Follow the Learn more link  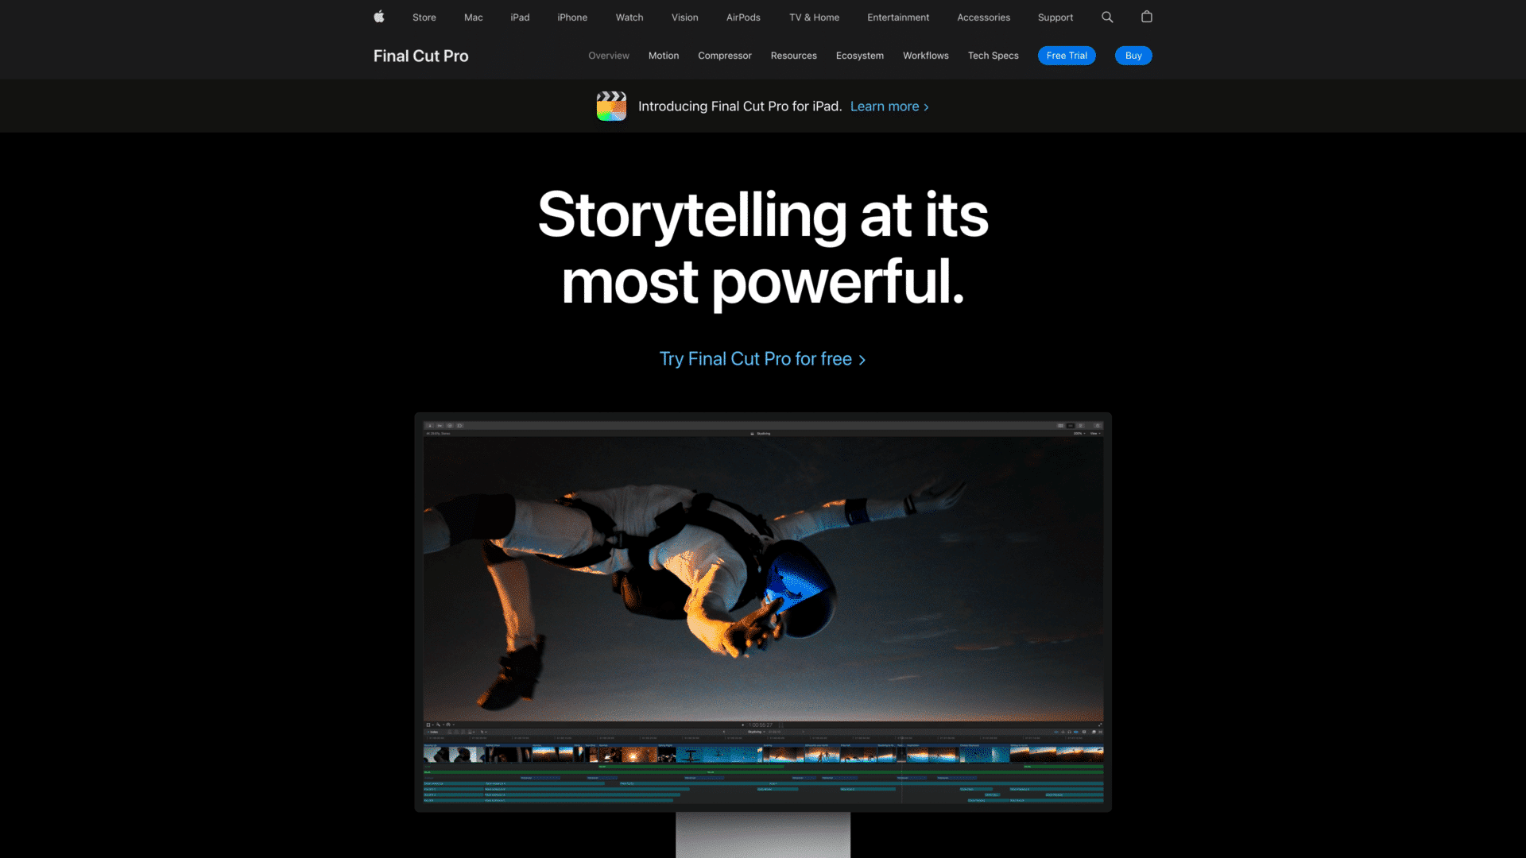coord(889,106)
